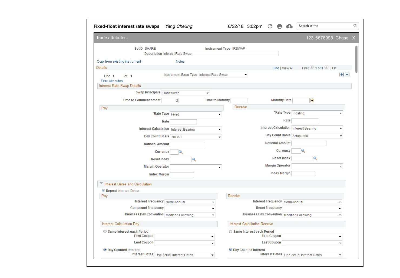Click Time to Maturity field
400x278 pixels.
click(239, 100)
